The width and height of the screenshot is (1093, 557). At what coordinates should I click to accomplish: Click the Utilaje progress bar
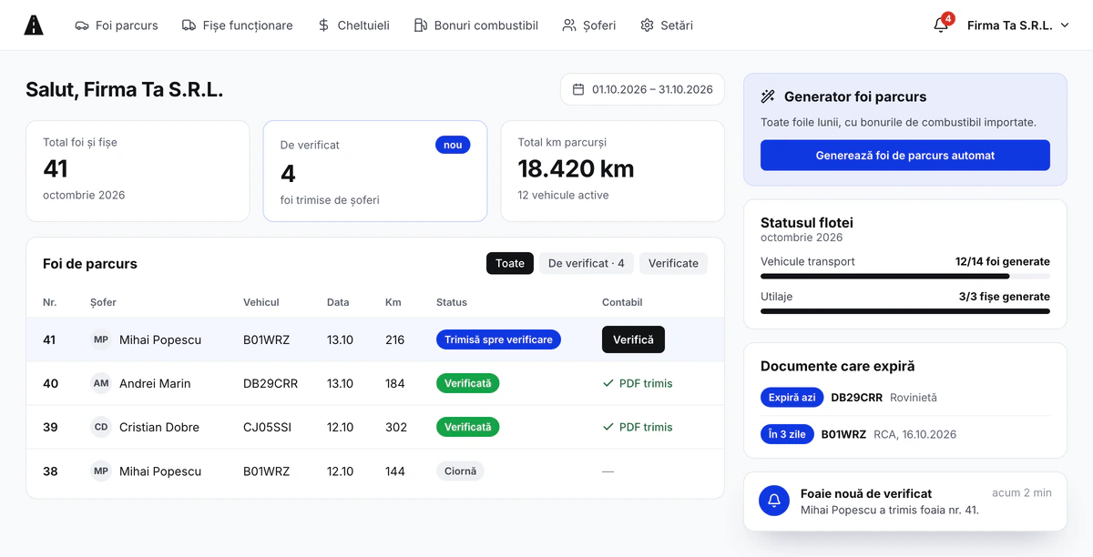pos(905,311)
